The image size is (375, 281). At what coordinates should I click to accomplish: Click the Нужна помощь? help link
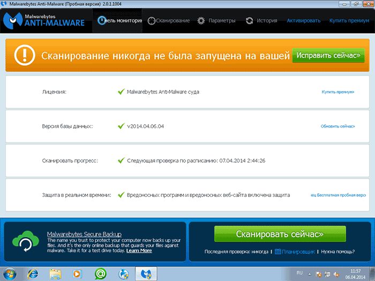click(337, 252)
